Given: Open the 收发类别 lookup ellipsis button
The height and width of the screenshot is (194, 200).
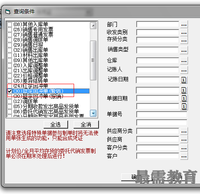Looking at the screenshot, I should 184,32.
